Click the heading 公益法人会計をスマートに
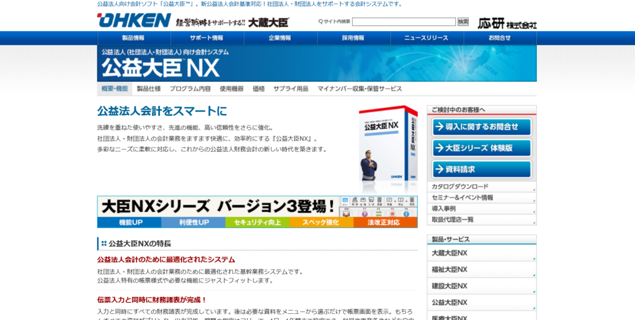 (x=162, y=111)
